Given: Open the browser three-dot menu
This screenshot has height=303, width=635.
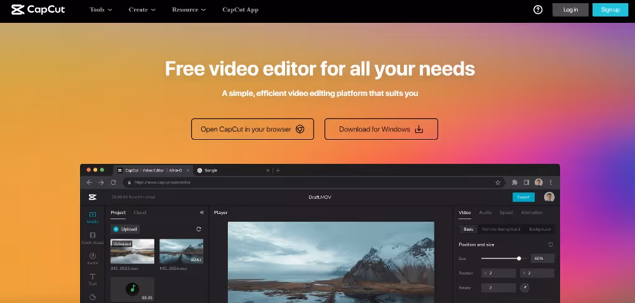Looking at the screenshot, I should pos(551,182).
